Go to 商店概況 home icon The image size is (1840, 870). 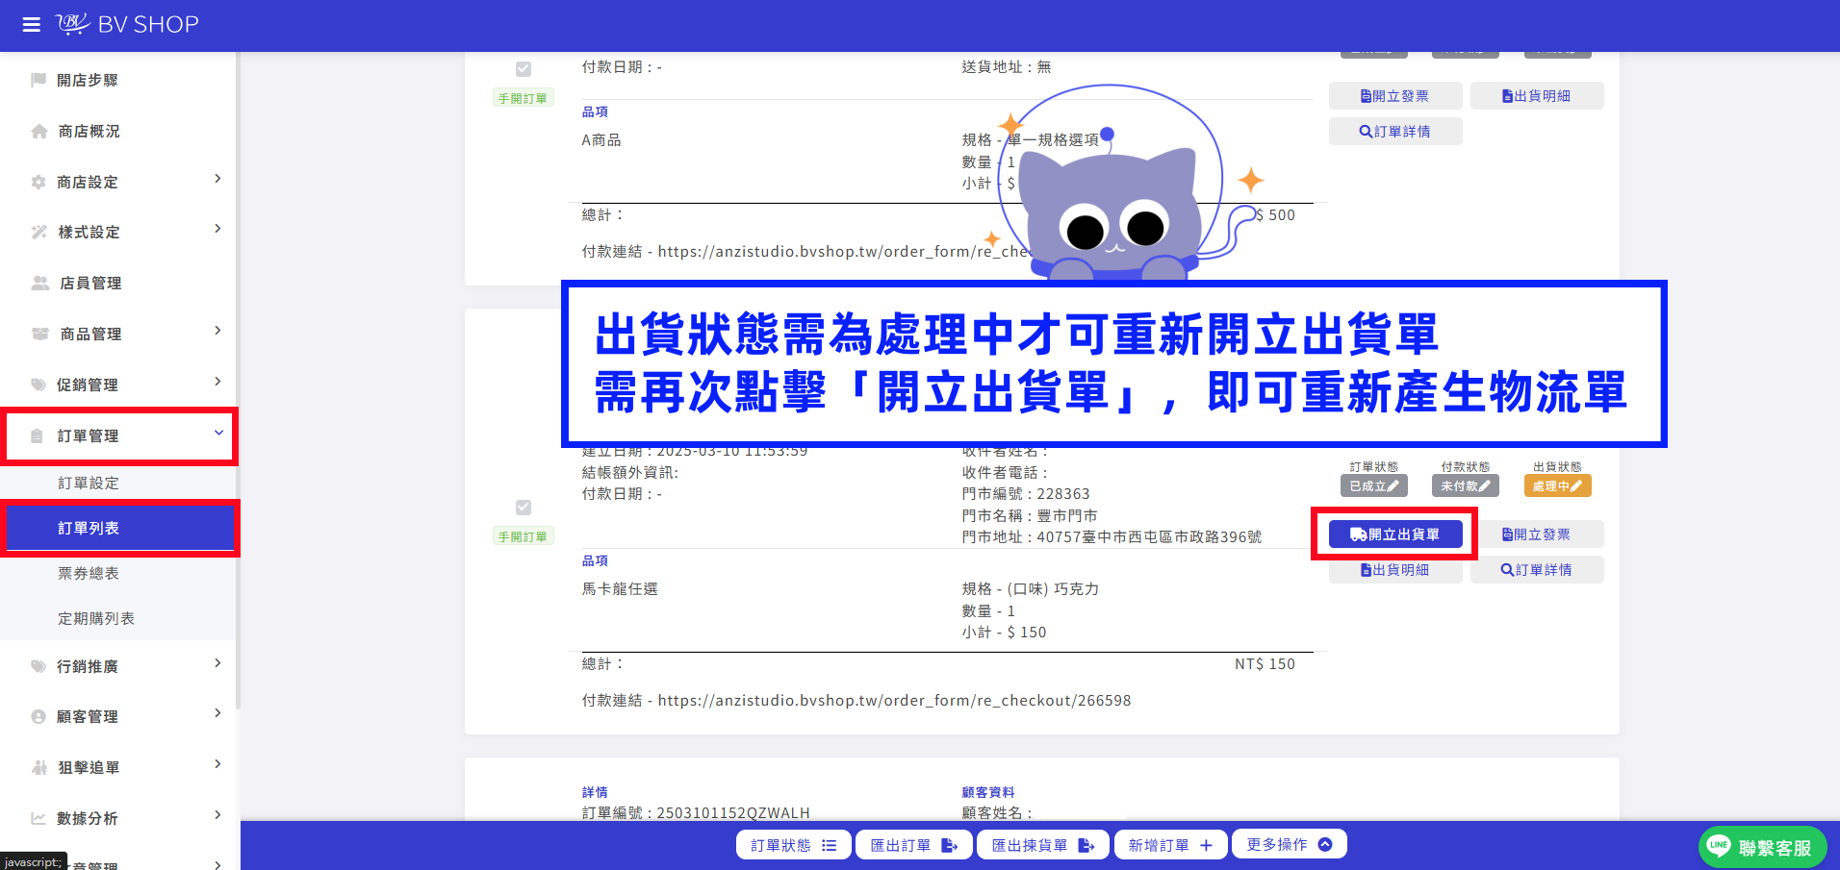pyautogui.click(x=39, y=131)
